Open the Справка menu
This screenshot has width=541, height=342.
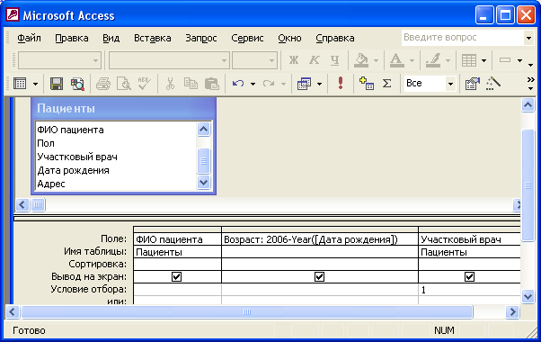pos(335,38)
